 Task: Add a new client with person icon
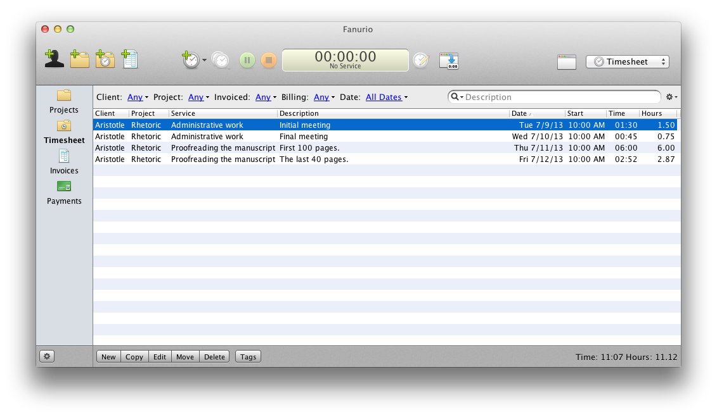[54, 59]
